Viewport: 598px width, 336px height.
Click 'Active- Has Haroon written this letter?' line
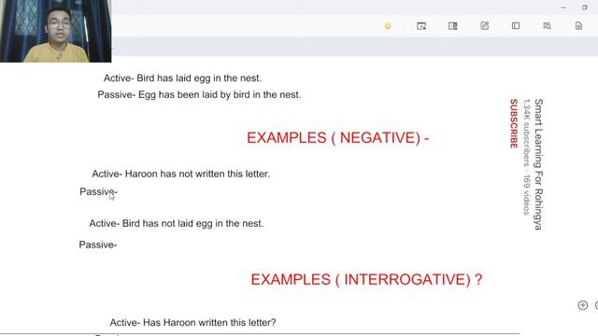click(x=193, y=322)
